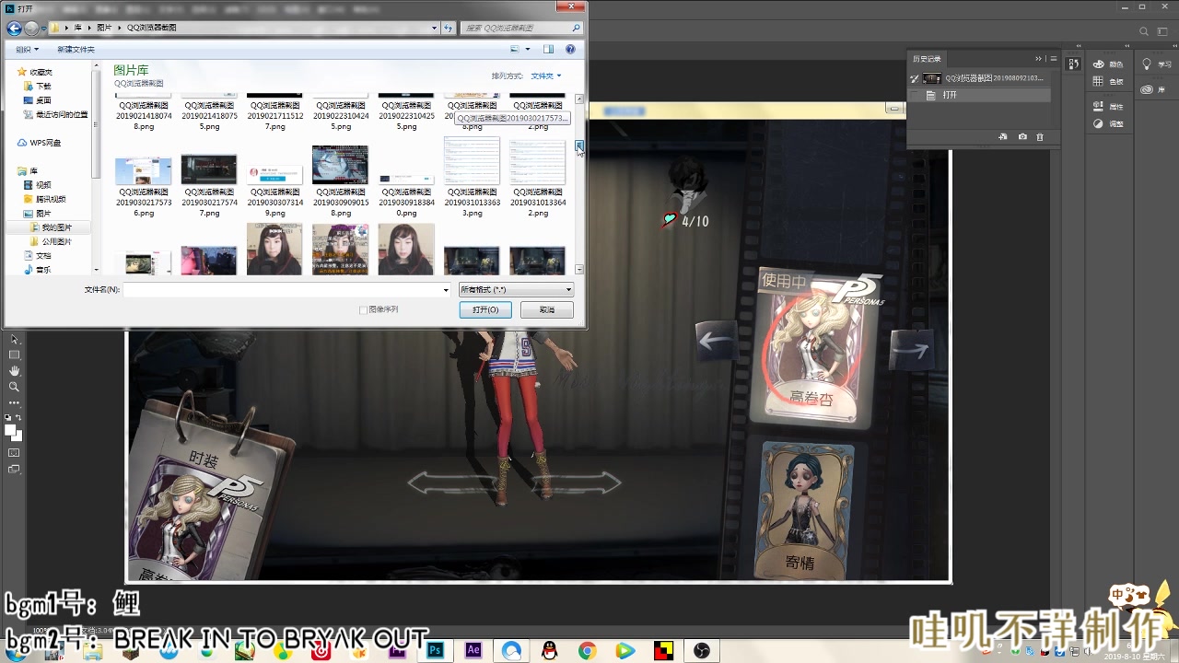Create new document from current history state
The height and width of the screenshot is (663, 1179).
click(1004, 137)
